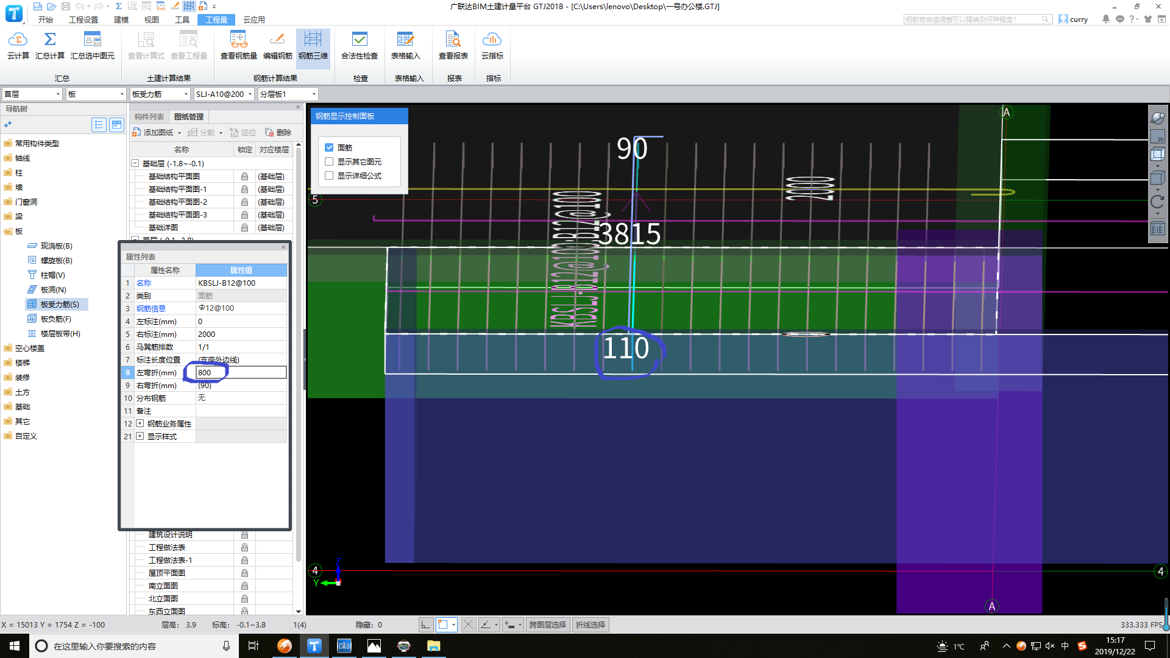Screen dimensions: 1170x658
Task: Toggle lock for 基础详图 row
Action: [x=244, y=228]
